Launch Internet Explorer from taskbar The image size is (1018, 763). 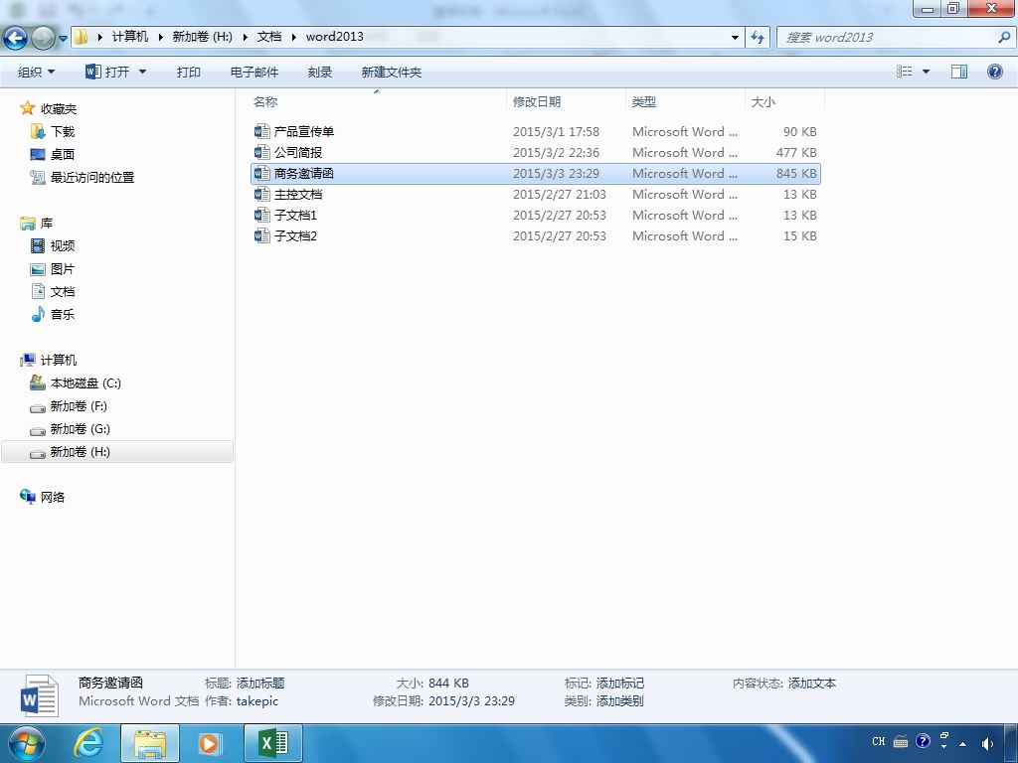pos(87,743)
